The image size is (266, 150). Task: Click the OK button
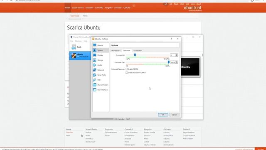click(x=163, y=115)
